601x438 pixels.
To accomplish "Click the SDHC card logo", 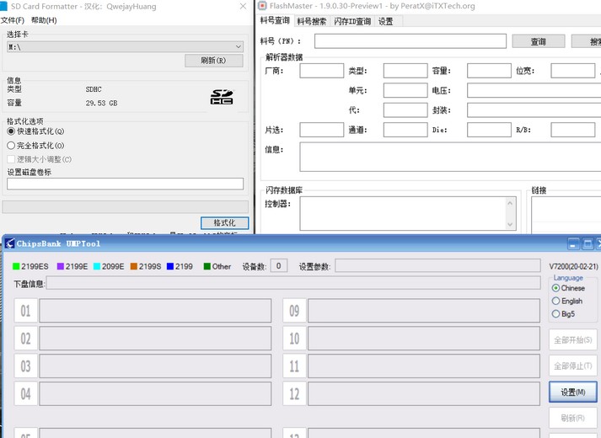I will [221, 98].
